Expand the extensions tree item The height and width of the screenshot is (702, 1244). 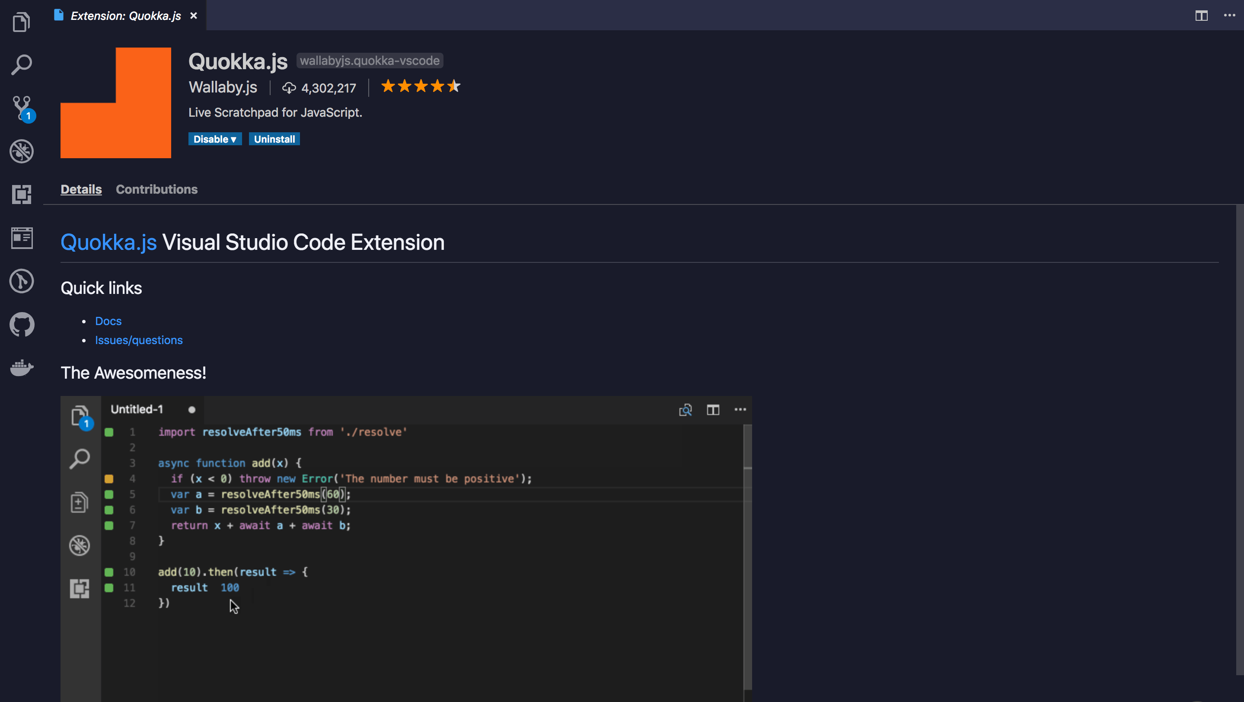pos(22,194)
